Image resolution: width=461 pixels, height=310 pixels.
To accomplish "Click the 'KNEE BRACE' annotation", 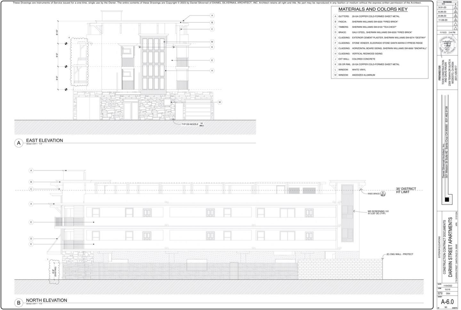I will click(374, 194).
